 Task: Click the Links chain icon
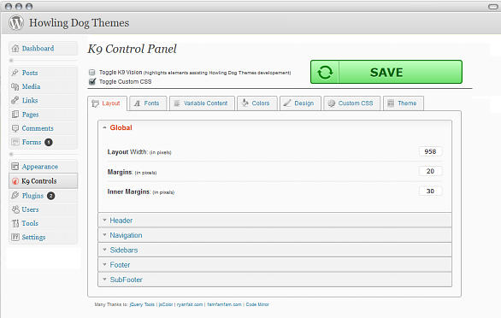tap(15, 100)
